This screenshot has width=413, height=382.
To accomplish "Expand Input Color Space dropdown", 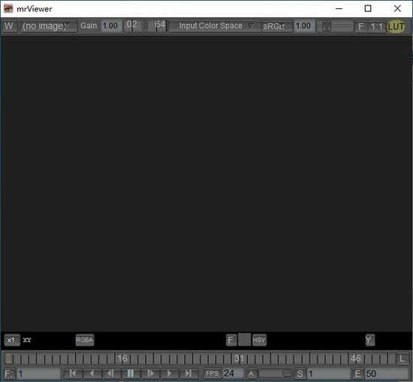I will pyautogui.click(x=215, y=26).
